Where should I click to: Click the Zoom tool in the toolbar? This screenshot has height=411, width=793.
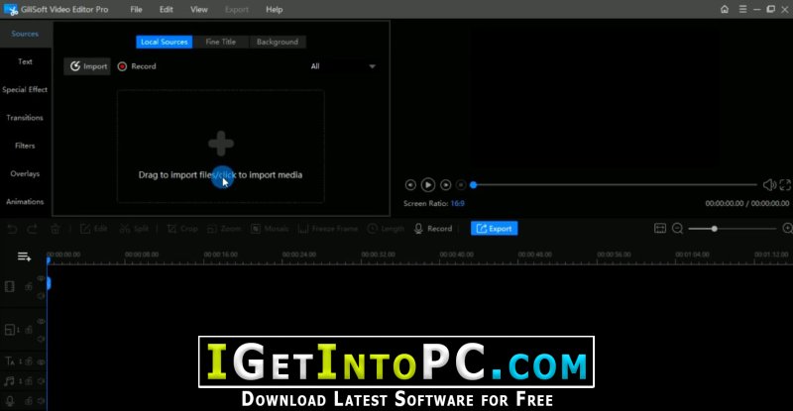coord(225,229)
